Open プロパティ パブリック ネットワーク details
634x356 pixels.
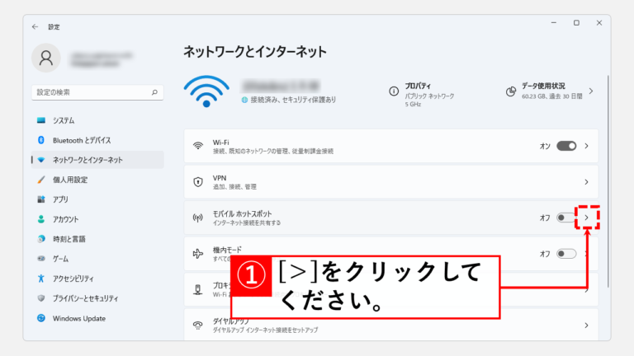[422, 95]
